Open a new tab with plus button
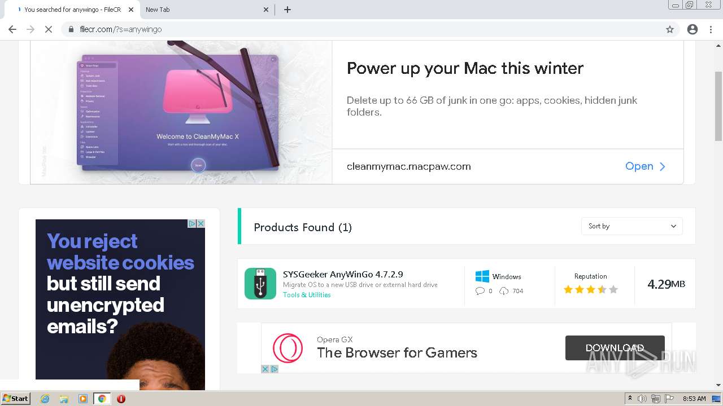Viewport: 723px width, 406px height. tap(288, 10)
